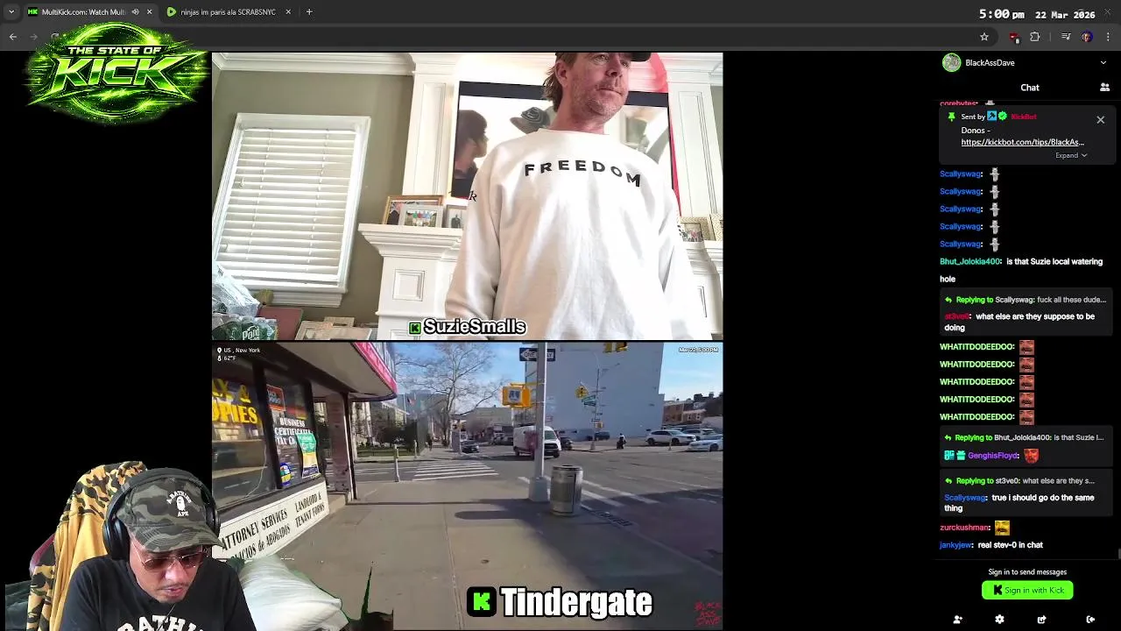Screen dimensions: 1121x631
Task: Switch to the ninjas im paris SCRABSNYC tab
Action: (x=228, y=12)
